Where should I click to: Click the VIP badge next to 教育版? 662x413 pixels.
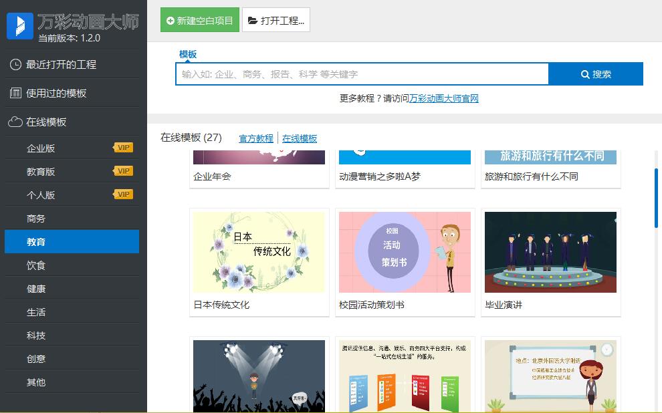click(x=124, y=172)
